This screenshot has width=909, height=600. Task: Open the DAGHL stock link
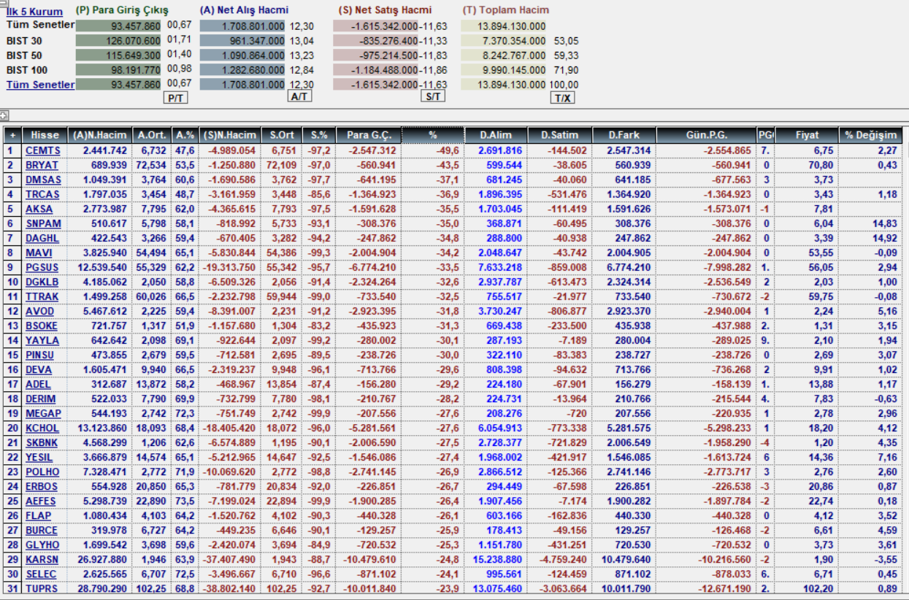click(42, 238)
